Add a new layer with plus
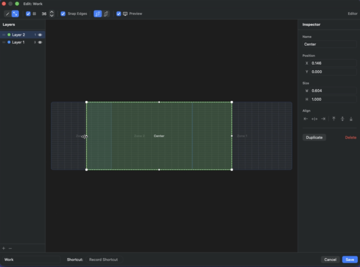The width and height of the screenshot is (360, 267). (4, 248)
